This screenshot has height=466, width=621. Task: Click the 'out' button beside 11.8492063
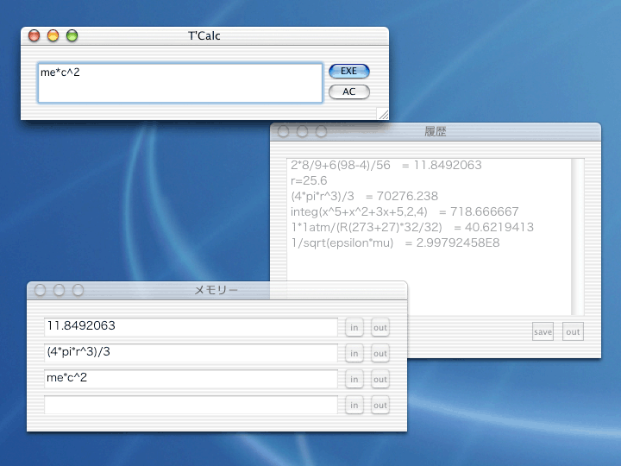(x=380, y=328)
